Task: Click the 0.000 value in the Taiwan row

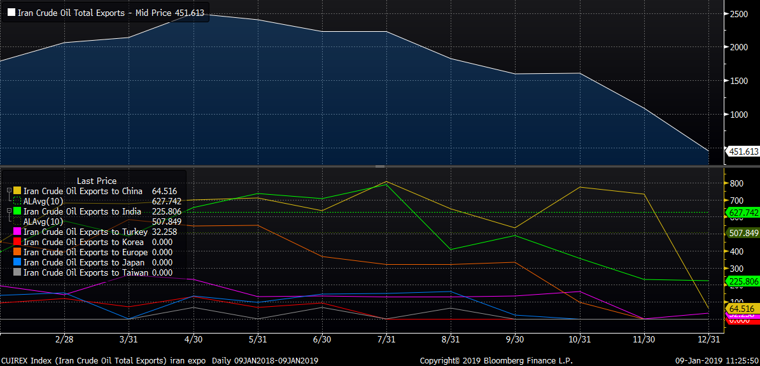Action: [x=162, y=272]
